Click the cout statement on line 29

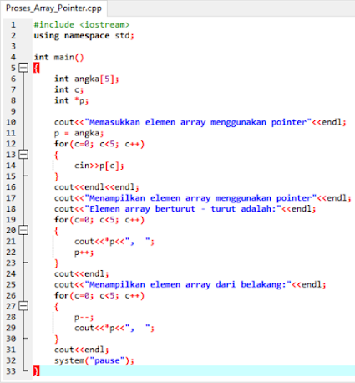click(x=114, y=328)
